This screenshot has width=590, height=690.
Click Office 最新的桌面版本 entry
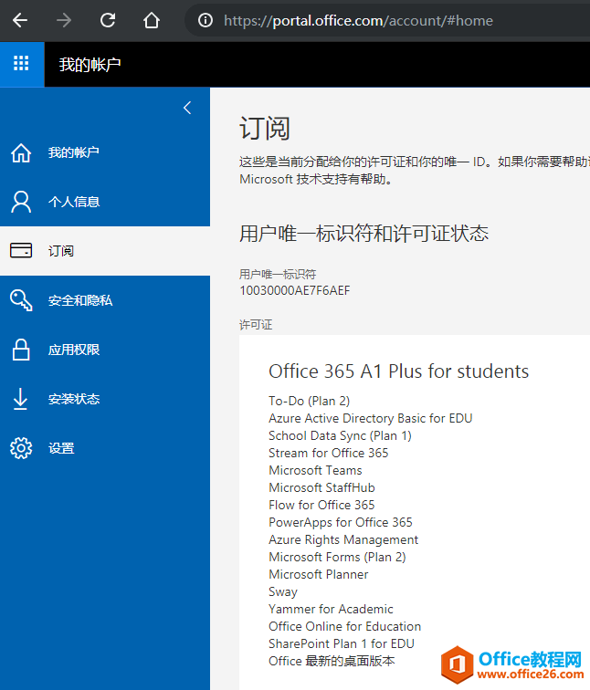(x=332, y=661)
